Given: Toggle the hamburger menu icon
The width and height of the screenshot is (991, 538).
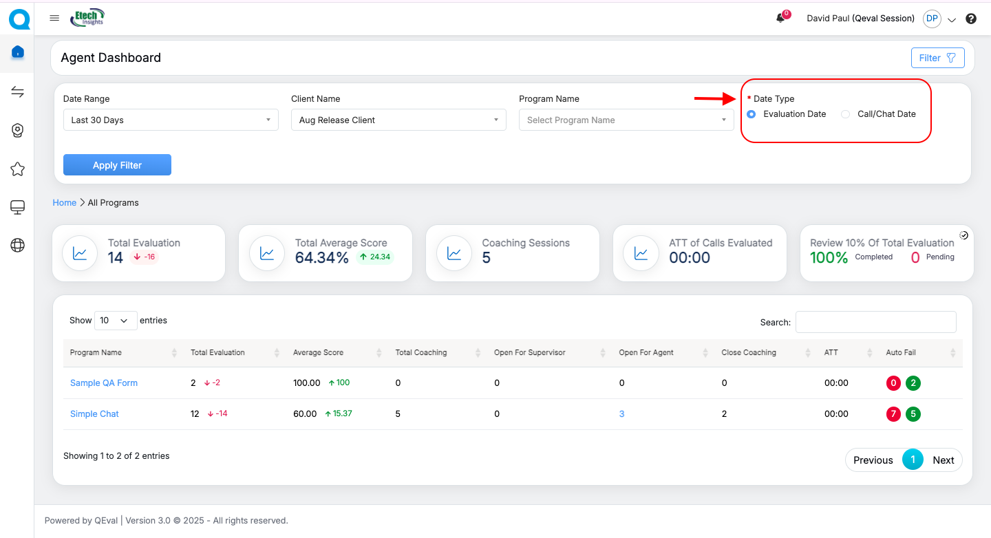Looking at the screenshot, I should point(54,19).
